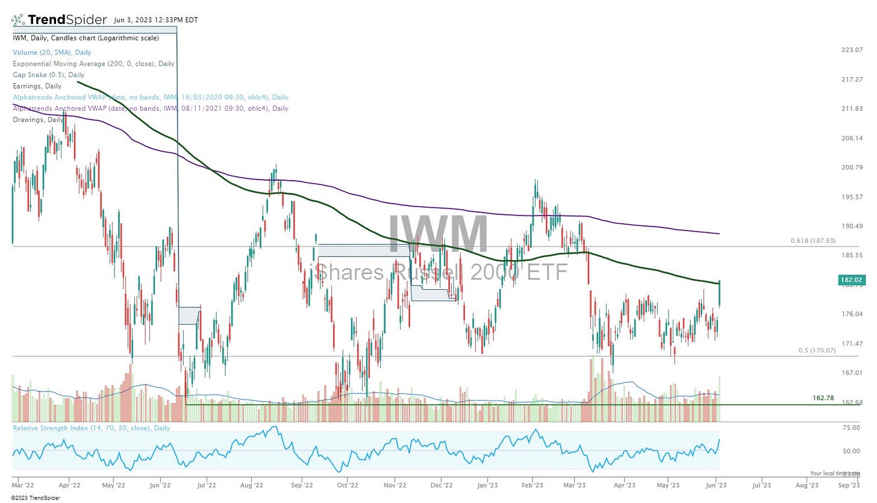The height and width of the screenshot is (503, 877).
Task: Click the 0.5 (170.07) Fibonacci label
Action: [817, 350]
